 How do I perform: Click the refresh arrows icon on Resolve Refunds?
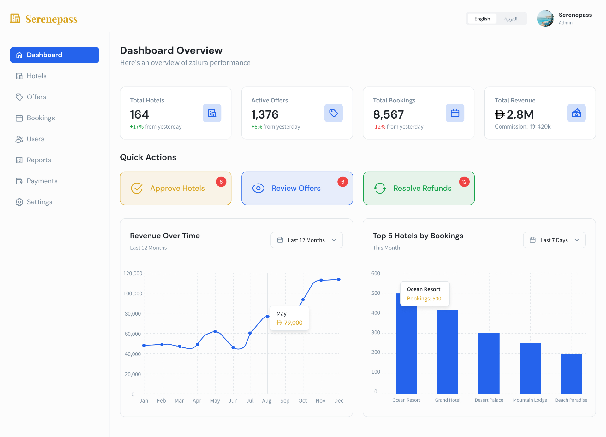click(380, 188)
